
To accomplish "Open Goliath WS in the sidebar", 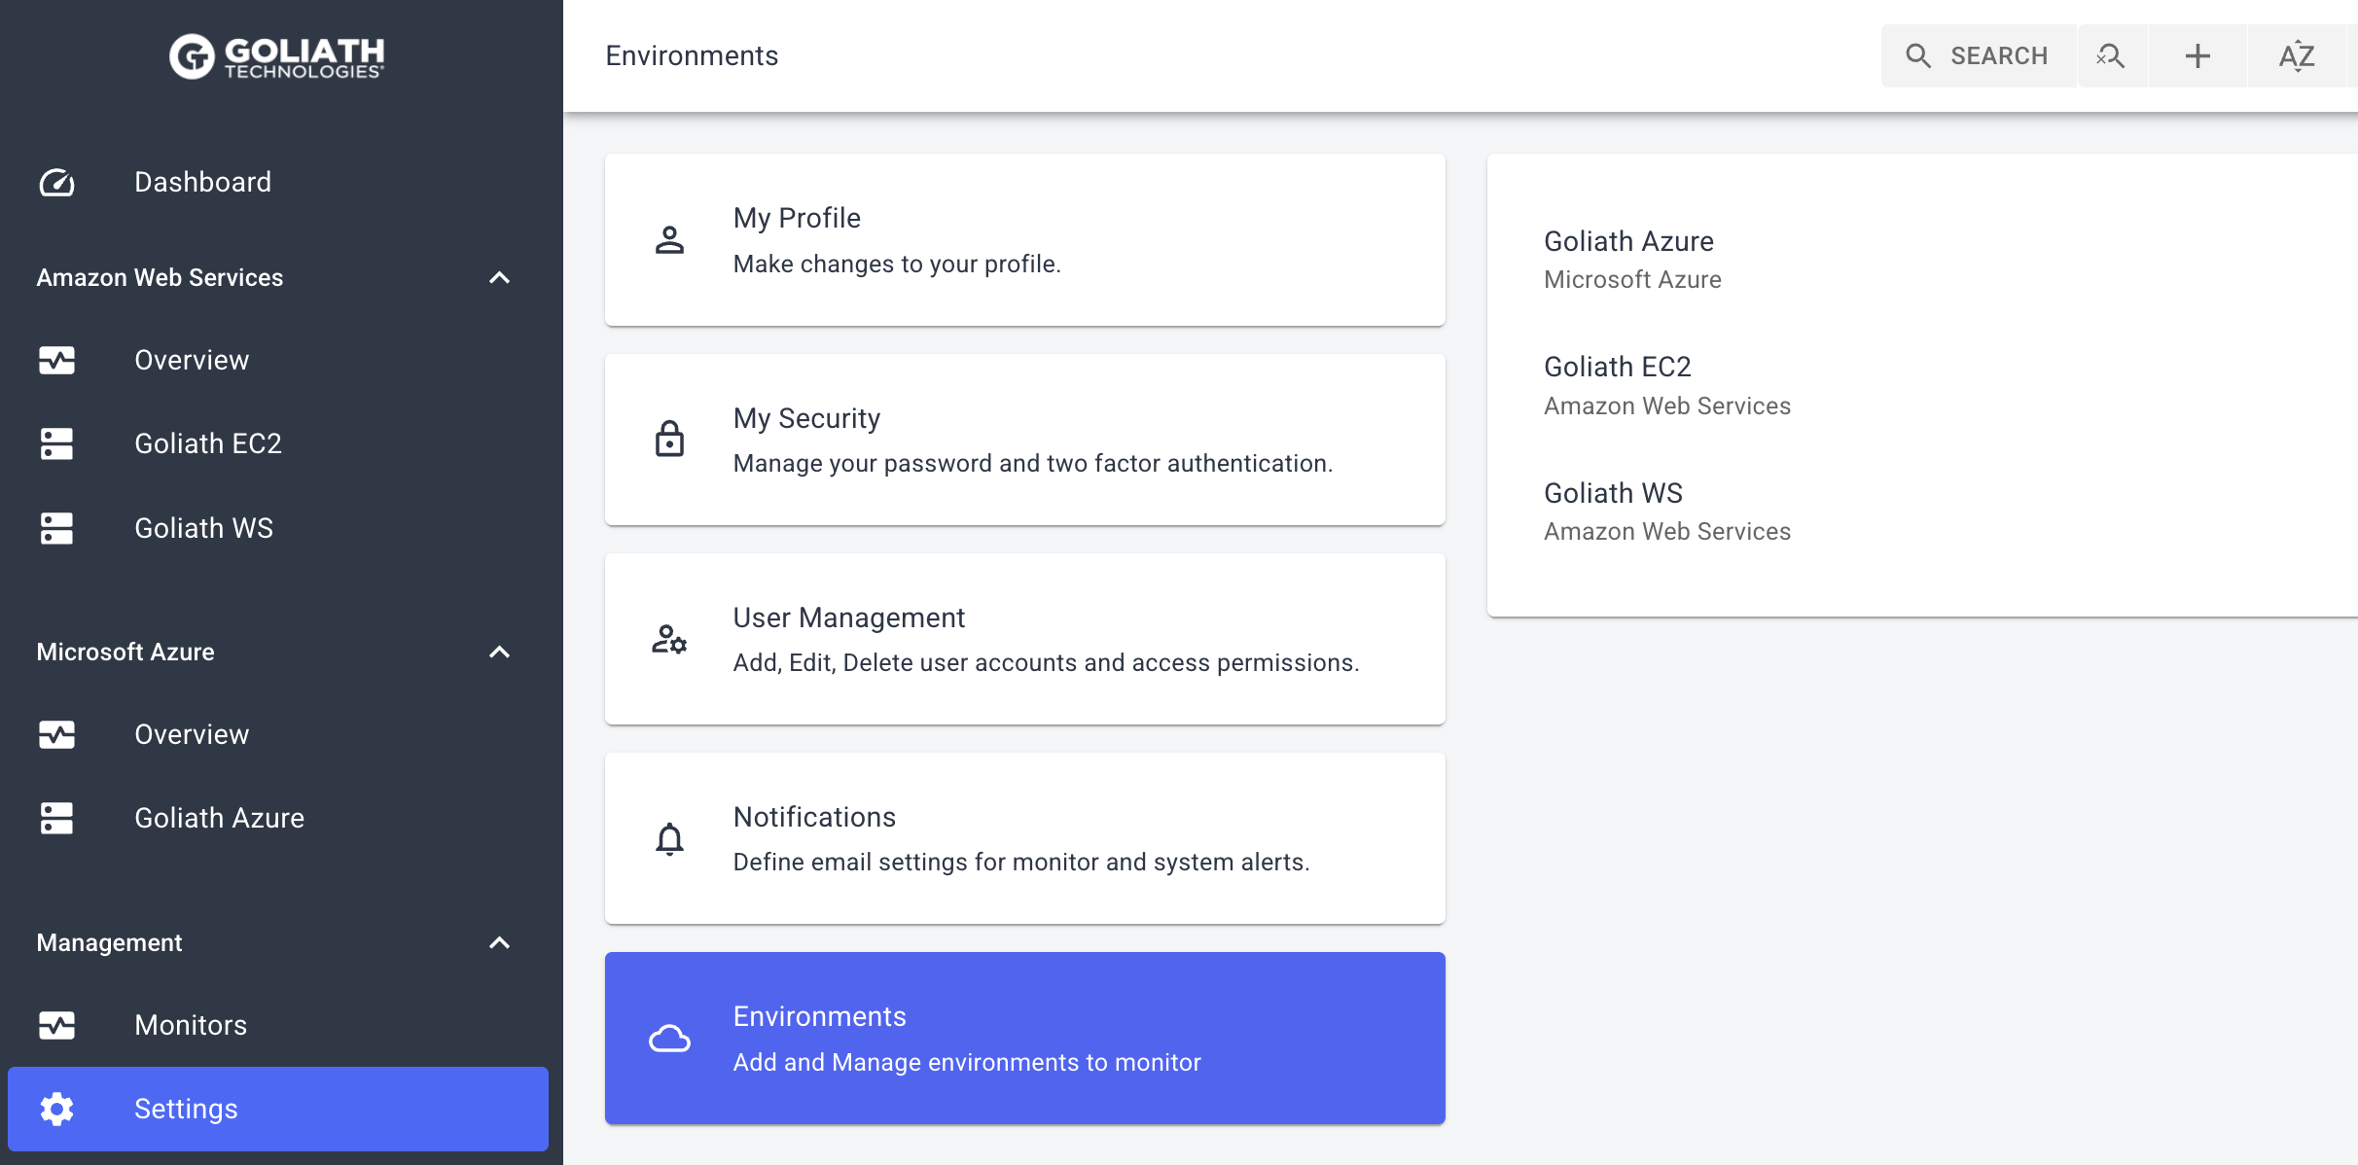I will tap(278, 528).
